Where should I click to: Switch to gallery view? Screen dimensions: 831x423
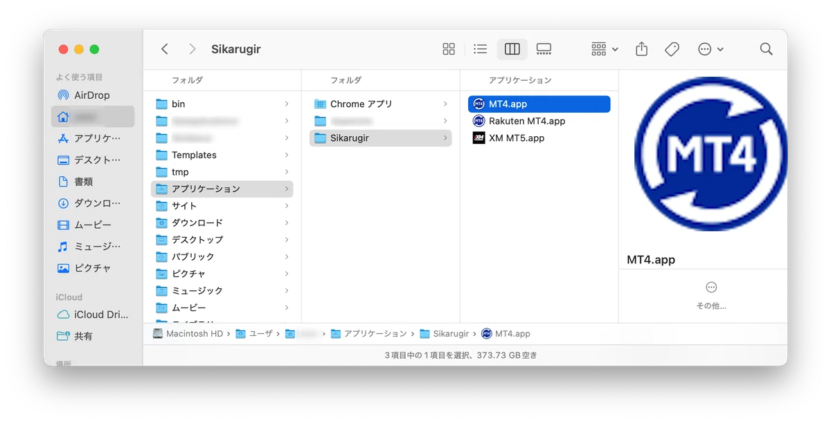544,49
